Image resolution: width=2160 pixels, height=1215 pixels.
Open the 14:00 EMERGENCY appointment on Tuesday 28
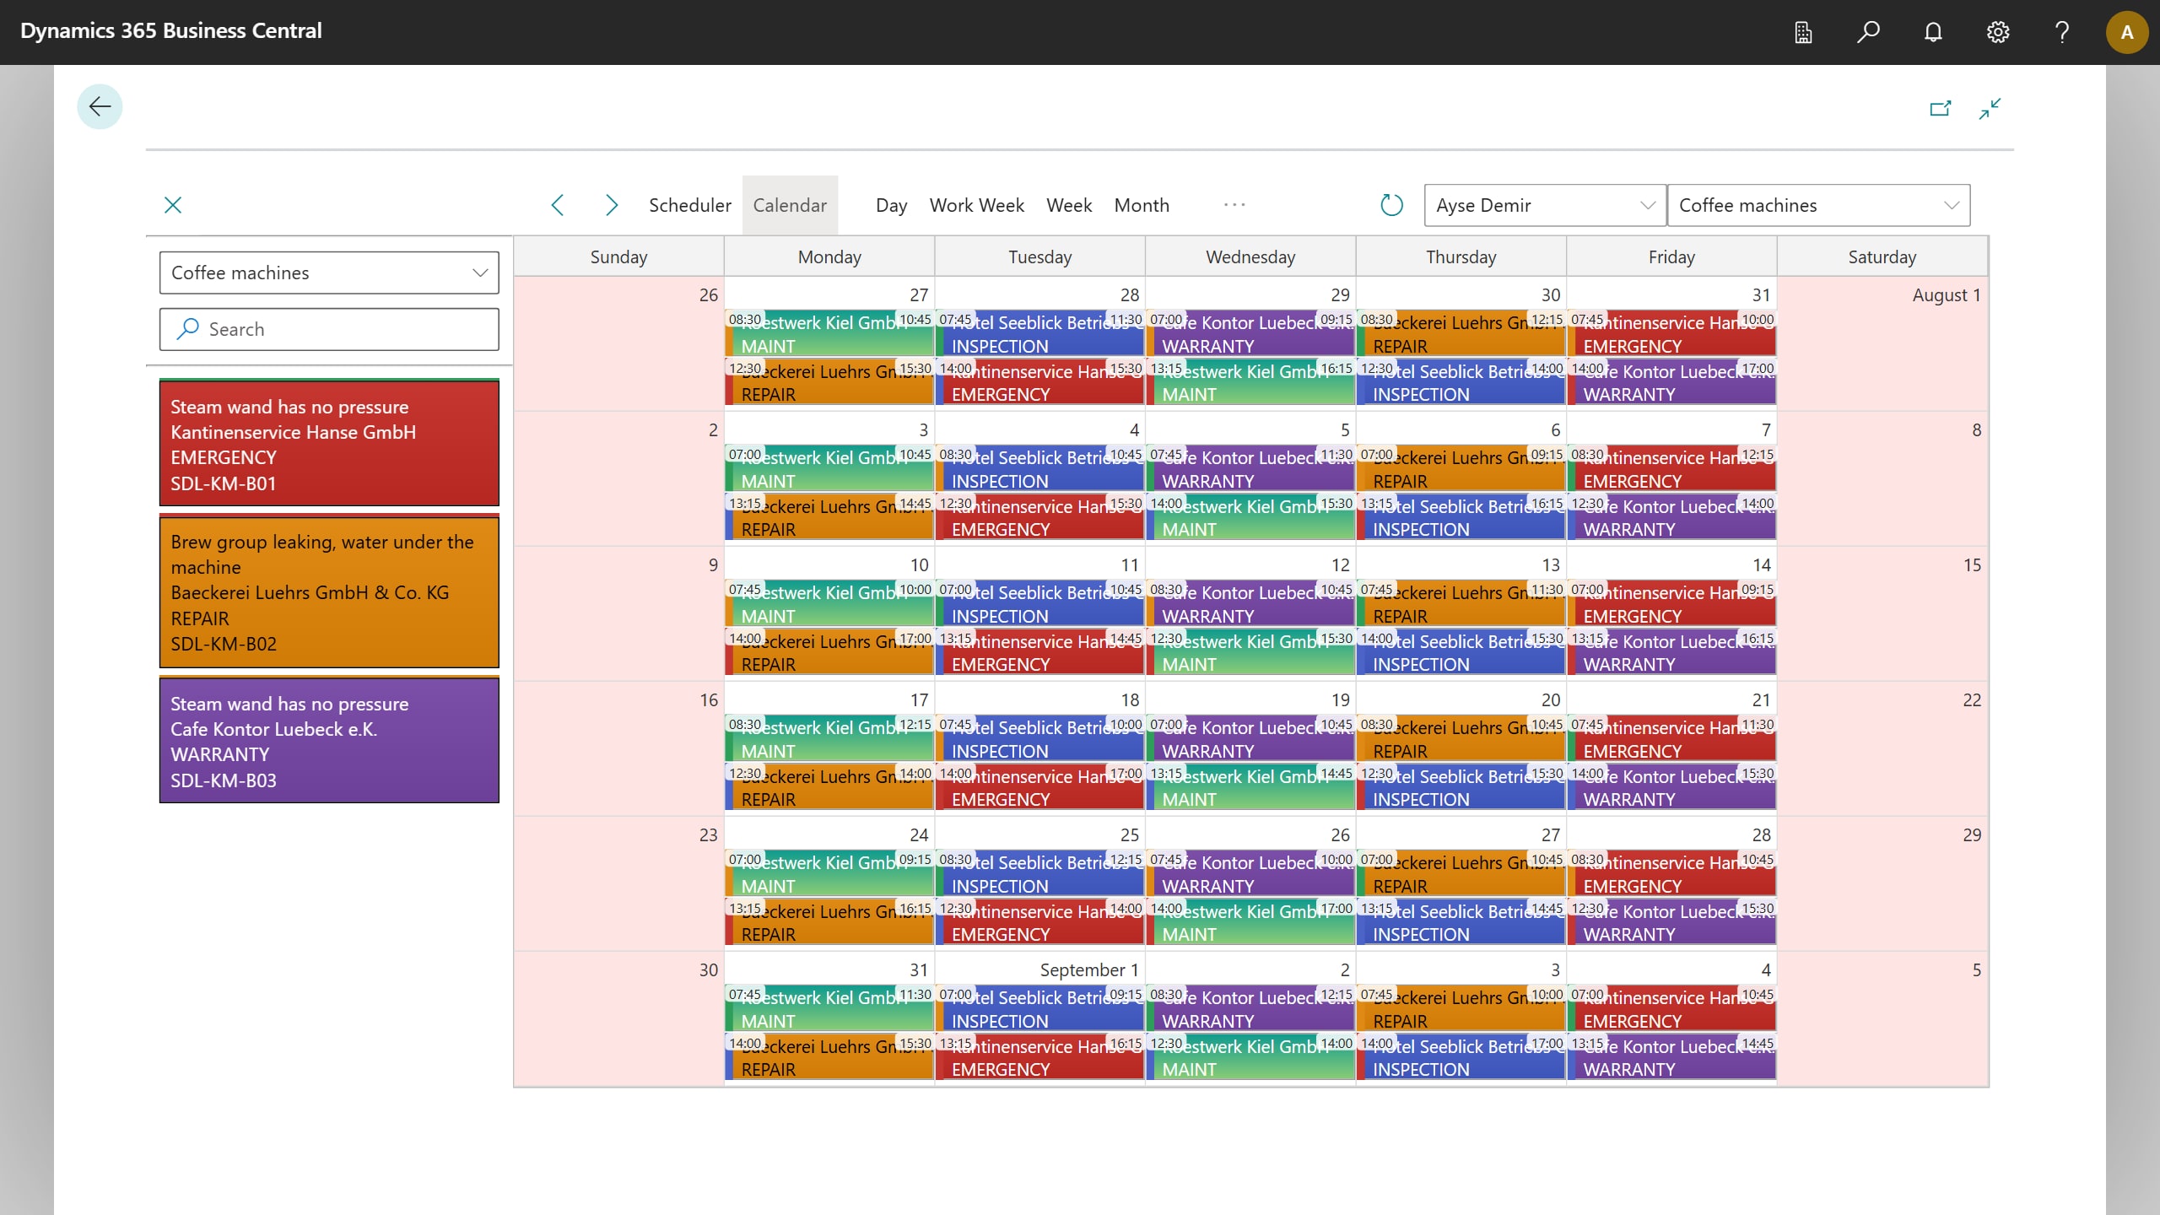pos(1039,382)
